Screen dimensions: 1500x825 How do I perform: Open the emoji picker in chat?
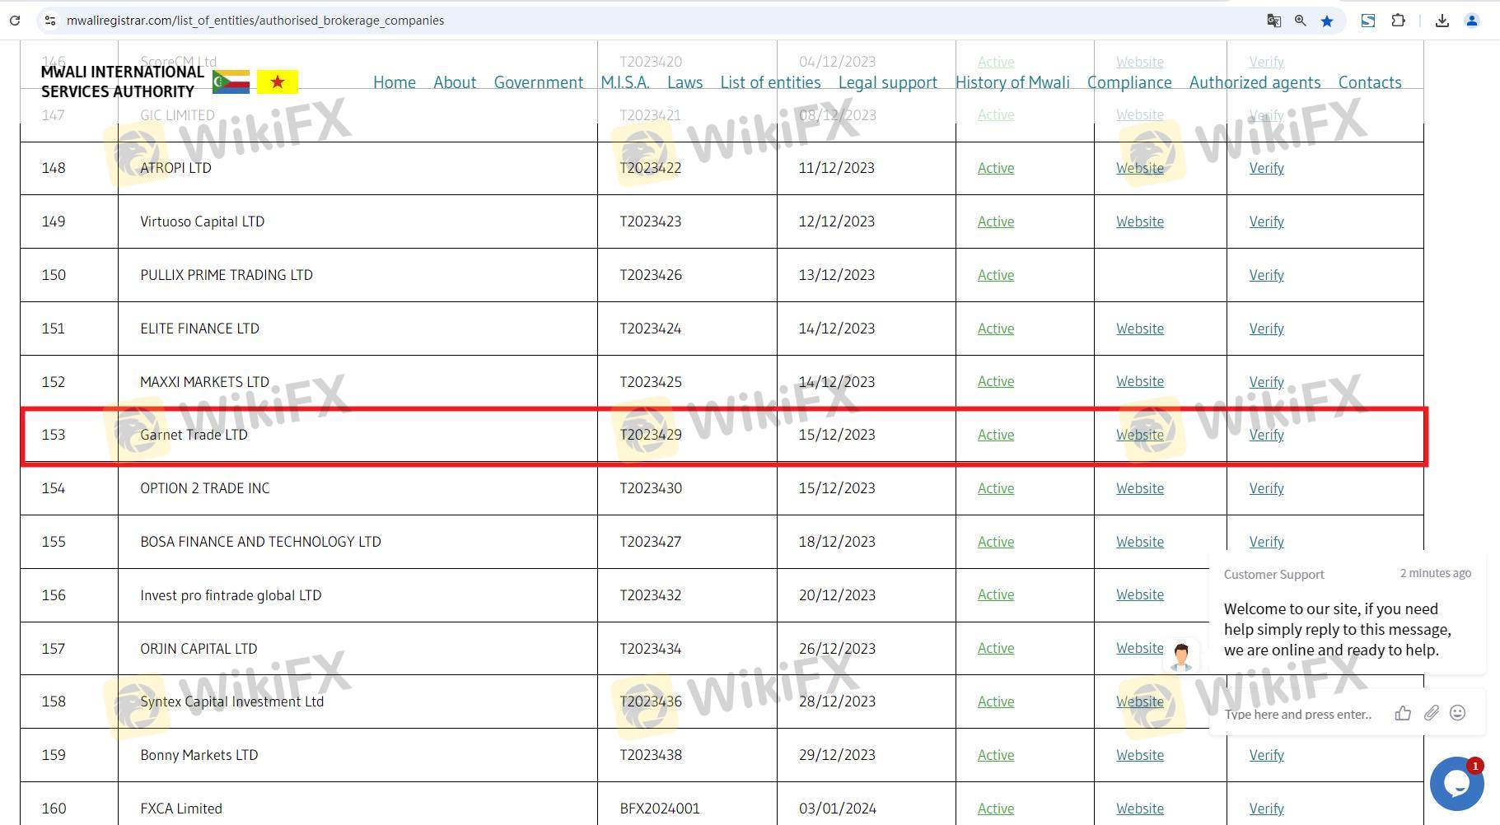pyautogui.click(x=1457, y=713)
